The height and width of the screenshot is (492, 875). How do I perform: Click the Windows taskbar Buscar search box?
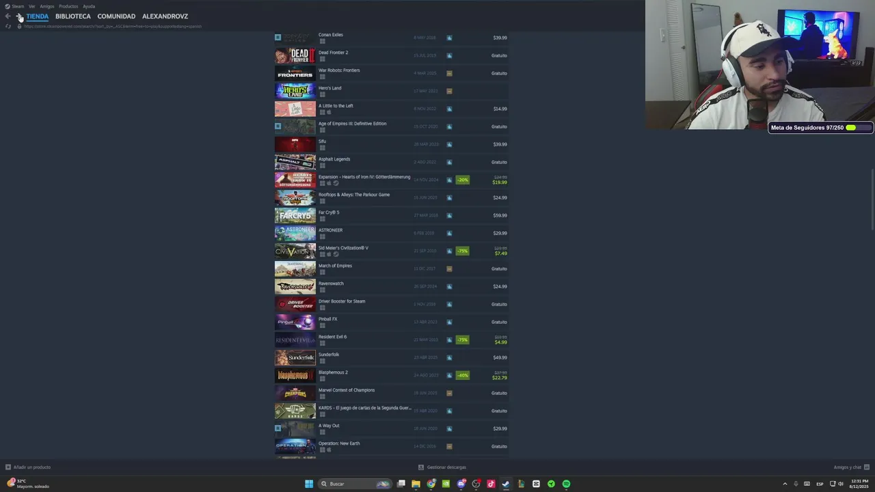(355, 484)
